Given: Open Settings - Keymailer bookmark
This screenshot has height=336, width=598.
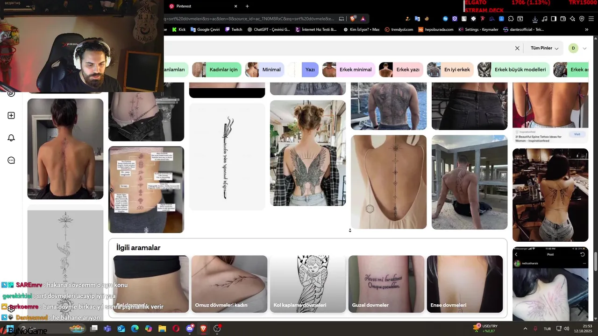Looking at the screenshot, I should click(478, 29).
